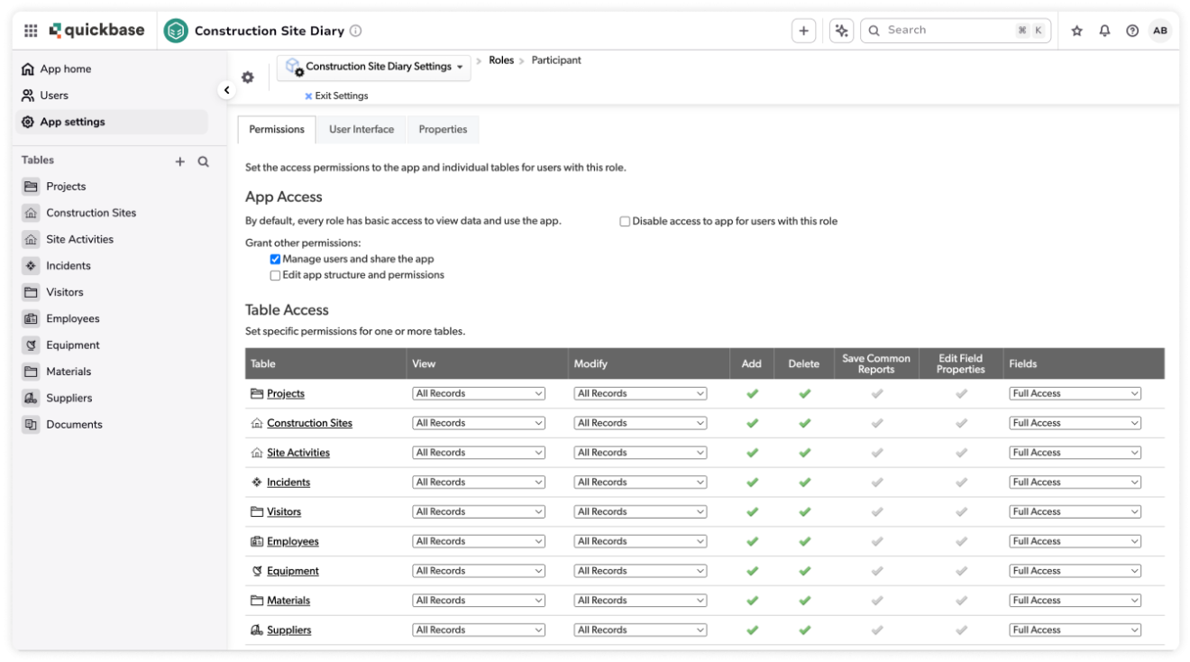Open the AB user avatar menu

pyautogui.click(x=1164, y=29)
